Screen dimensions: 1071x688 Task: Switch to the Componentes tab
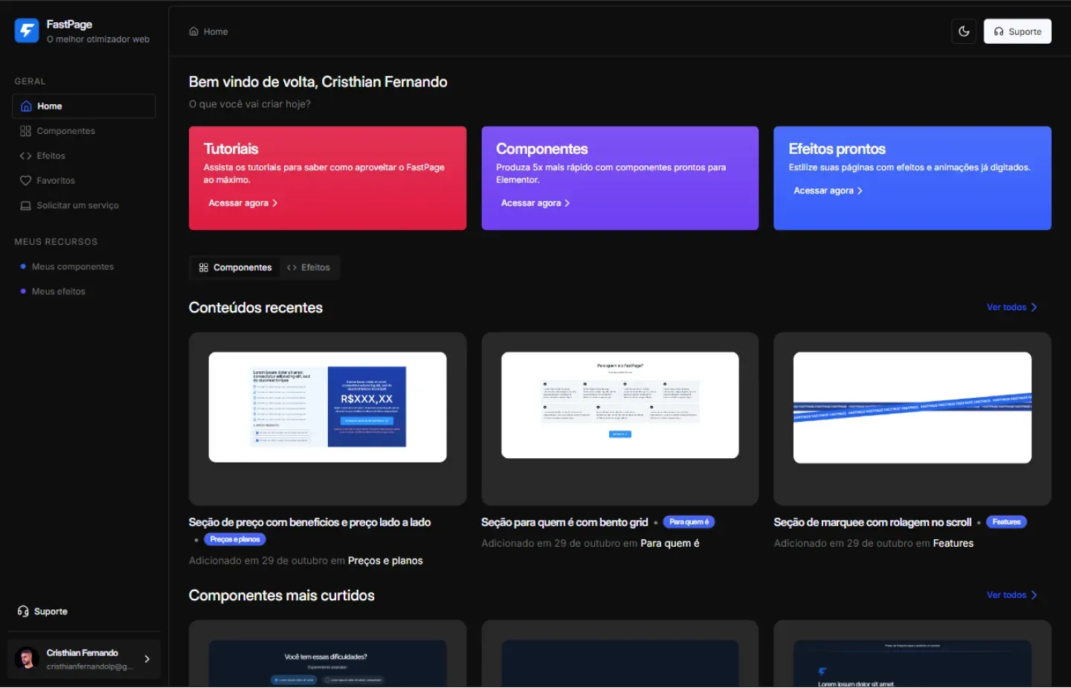(235, 268)
